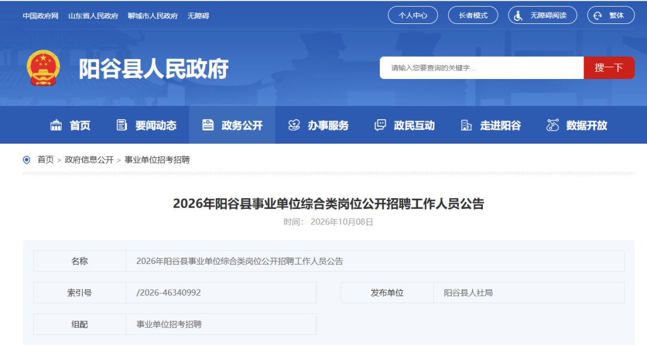Click the 个人中心 button
Image resolution: width=647 pixels, height=349 pixels.
pyautogui.click(x=413, y=15)
